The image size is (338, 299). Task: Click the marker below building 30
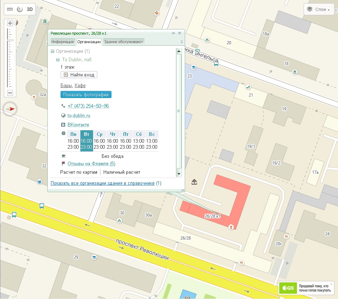point(119,221)
